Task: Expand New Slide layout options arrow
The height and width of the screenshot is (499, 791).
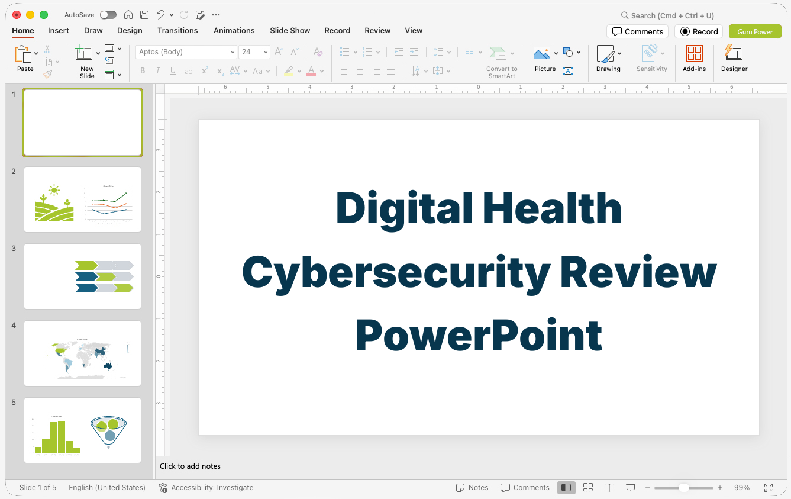Action: coord(98,53)
